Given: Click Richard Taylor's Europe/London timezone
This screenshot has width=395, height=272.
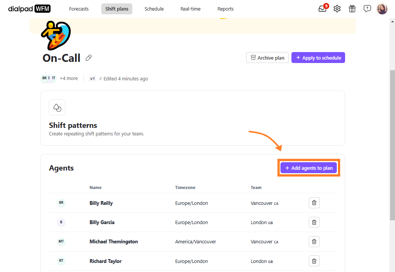Looking at the screenshot, I should [192, 261].
